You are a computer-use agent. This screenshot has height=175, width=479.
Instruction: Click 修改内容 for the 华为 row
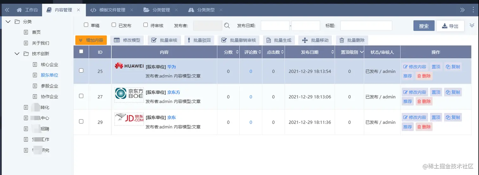pyautogui.click(x=415, y=67)
